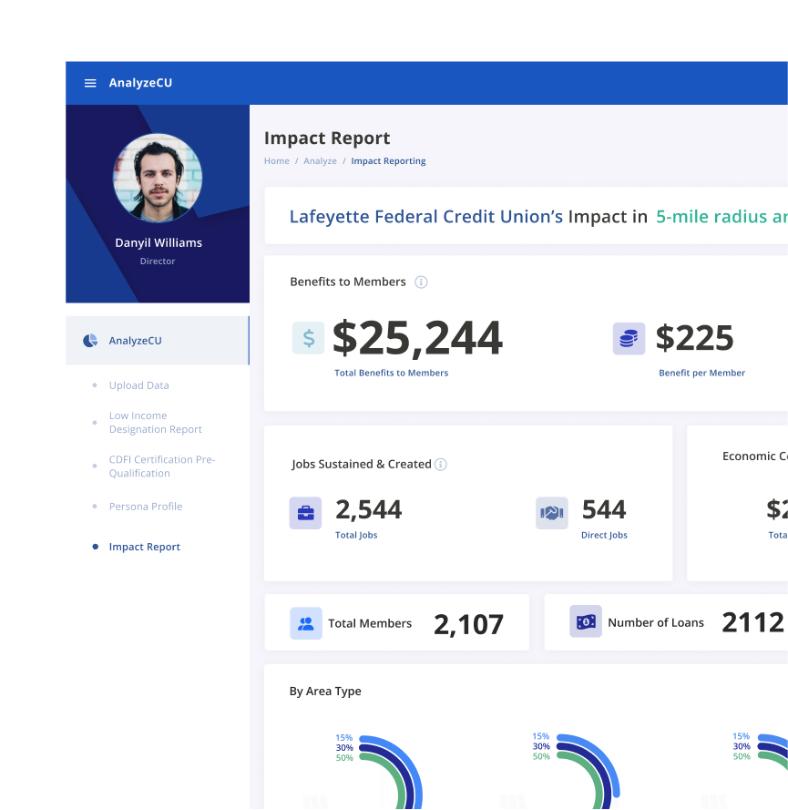Click the Benefits to Members info tooltip icon
Screen dimensions: 788x810
click(x=421, y=282)
